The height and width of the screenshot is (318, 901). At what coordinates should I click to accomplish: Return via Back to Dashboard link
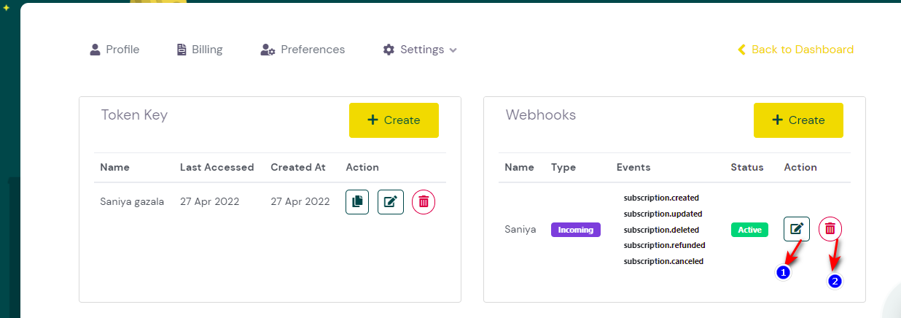[795, 50]
